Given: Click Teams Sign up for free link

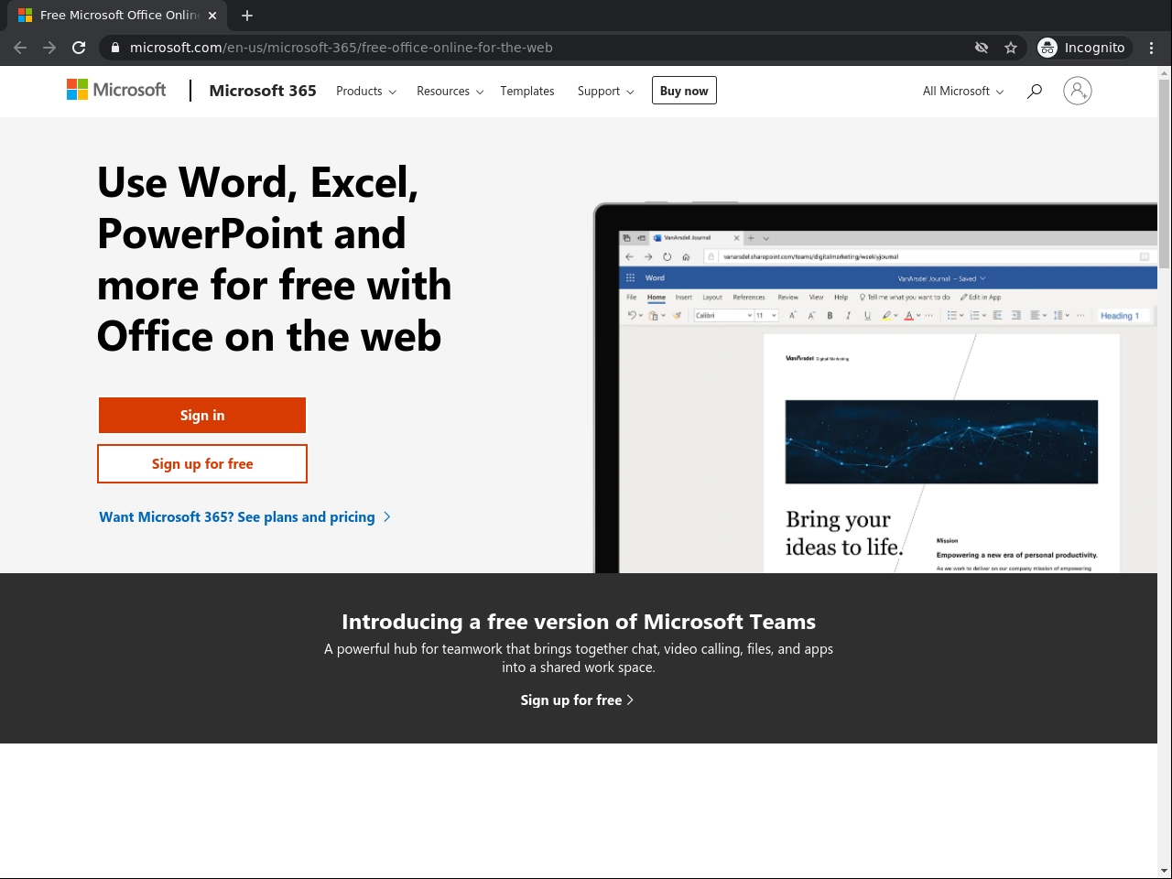Looking at the screenshot, I should (x=577, y=700).
